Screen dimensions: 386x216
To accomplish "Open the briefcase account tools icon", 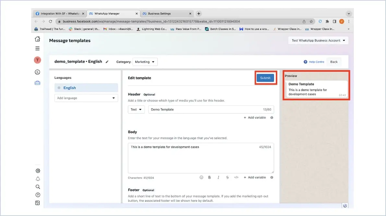I will (37, 83).
